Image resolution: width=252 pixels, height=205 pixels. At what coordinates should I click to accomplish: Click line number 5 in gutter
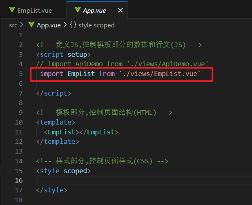point(21,74)
